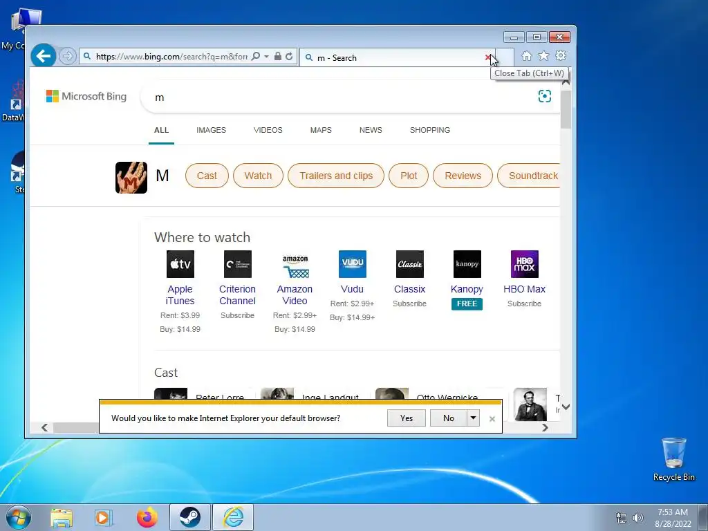This screenshot has width=708, height=531.
Task: Open the Apple iTunes link
Action: coord(180,295)
